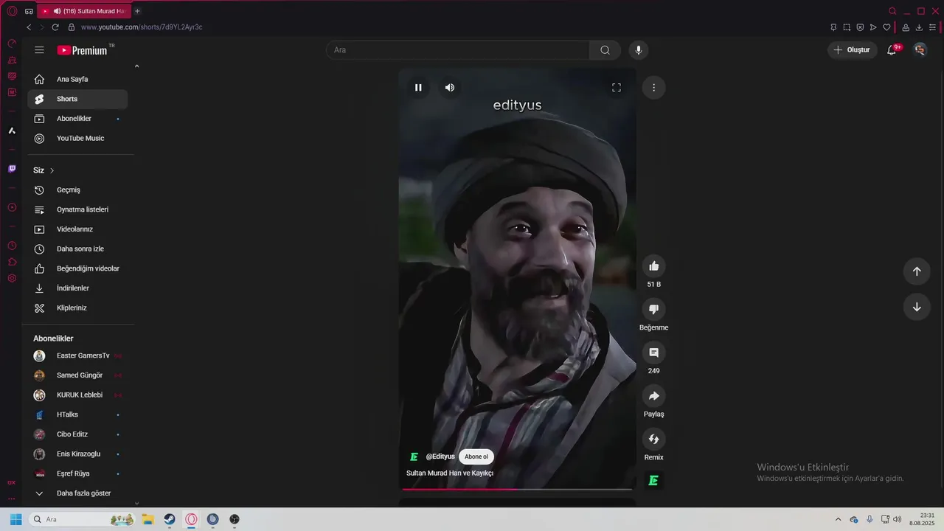Viewport: 944px width, 531px height.
Task: Click the sidebar scroll-up arrow
Action: pyautogui.click(x=136, y=66)
